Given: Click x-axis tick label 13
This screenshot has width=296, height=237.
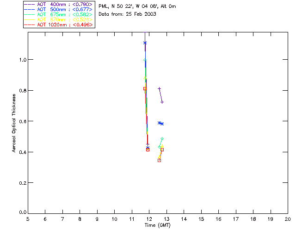Looking at the screenshot, I should [166, 219].
